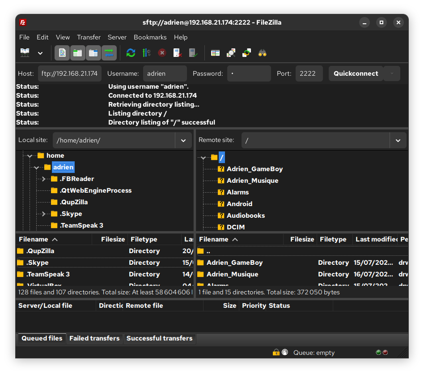Click the green activity indicator light

point(378,352)
